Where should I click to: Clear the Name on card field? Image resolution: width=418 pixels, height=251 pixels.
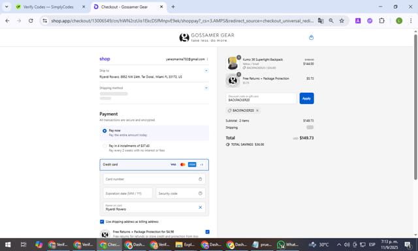201,207
